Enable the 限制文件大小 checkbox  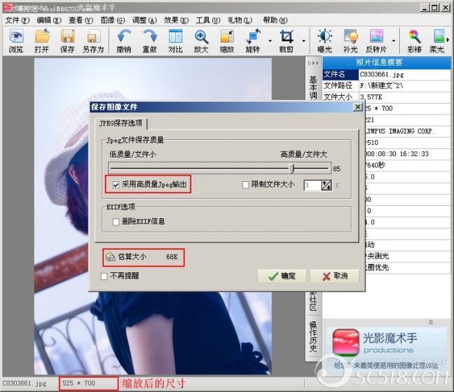[x=245, y=185]
